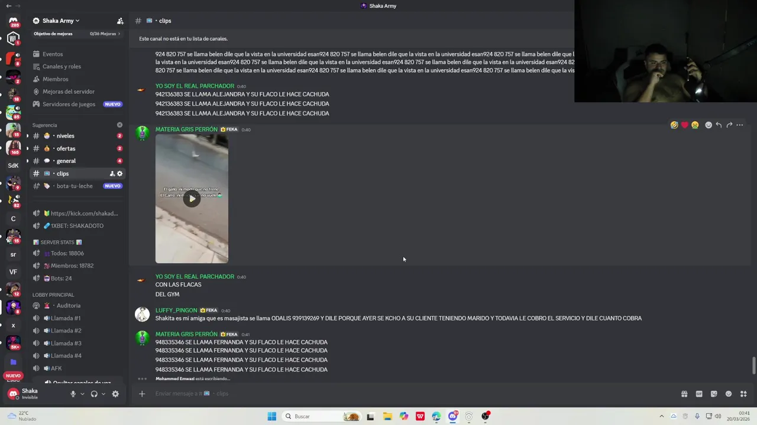Dismiss the Sugerencia section with the X
Viewport: 757px width, 425px height.
point(119,125)
